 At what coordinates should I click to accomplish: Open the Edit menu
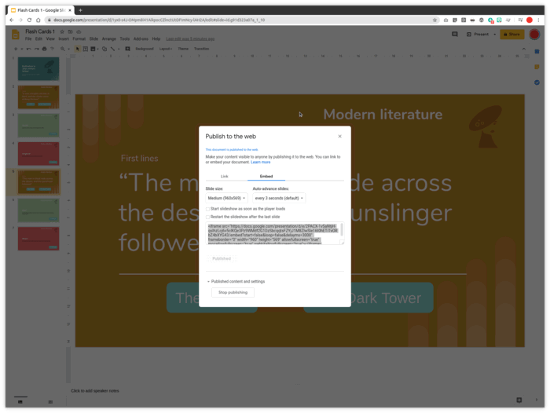(x=38, y=39)
